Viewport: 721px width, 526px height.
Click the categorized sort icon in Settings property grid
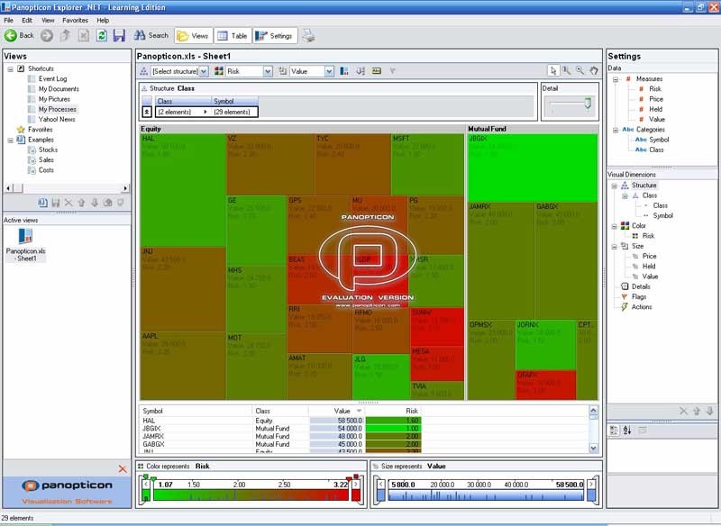(614, 431)
